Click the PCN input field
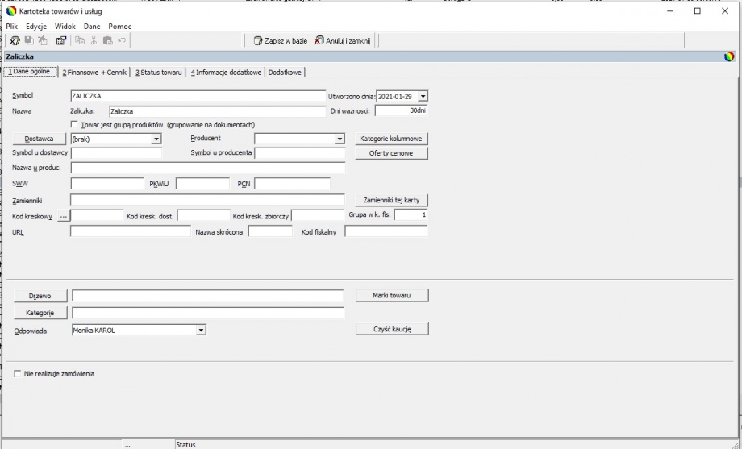The width and height of the screenshot is (742, 449). pyautogui.click(x=292, y=183)
